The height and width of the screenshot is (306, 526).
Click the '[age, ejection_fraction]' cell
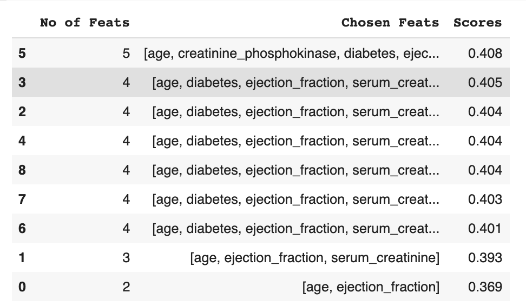[371, 287]
